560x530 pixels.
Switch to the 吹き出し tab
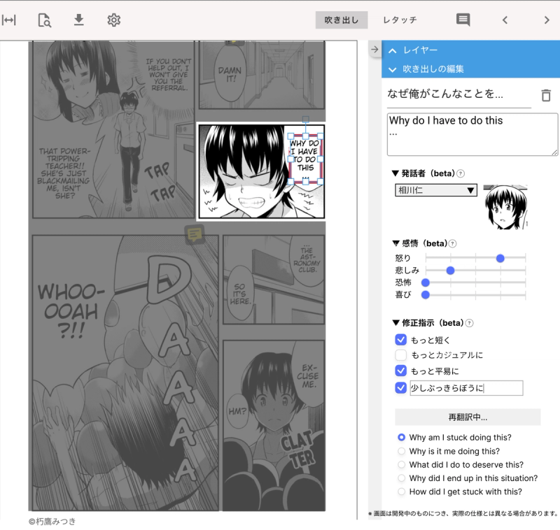(x=342, y=20)
